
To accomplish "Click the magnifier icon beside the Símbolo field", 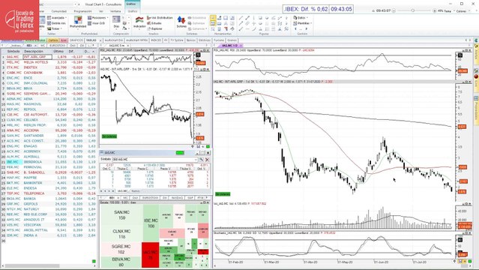I will pyautogui.click(x=202, y=159).
